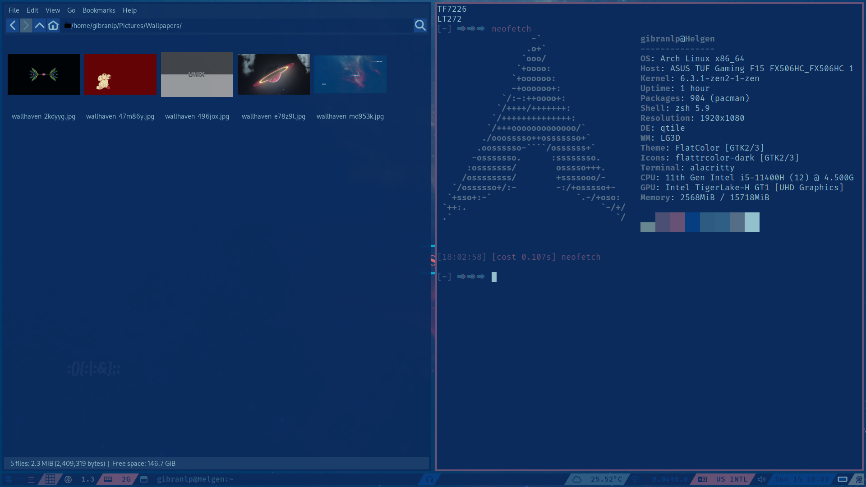Select the wallhaven-e78z9l.jpg planet thumbnail
Viewport: 866px width, 487px height.
(x=273, y=74)
